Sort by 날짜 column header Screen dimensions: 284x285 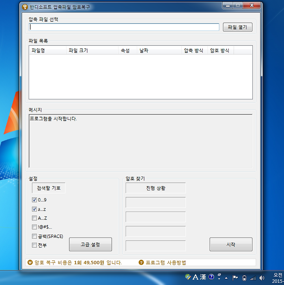pos(159,50)
